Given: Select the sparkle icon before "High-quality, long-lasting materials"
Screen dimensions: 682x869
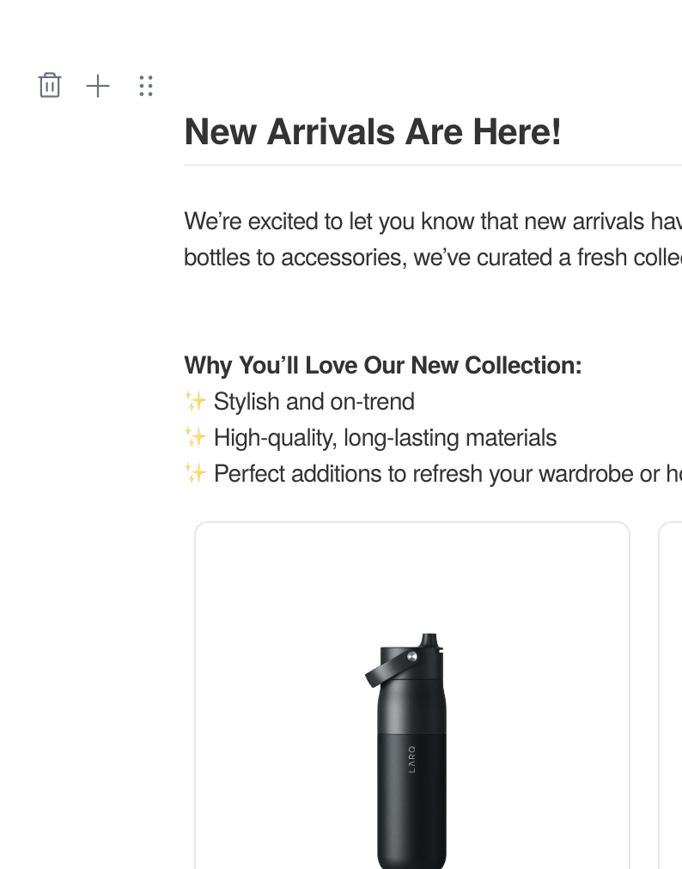Looking at the screenshot, I should 194,437.
